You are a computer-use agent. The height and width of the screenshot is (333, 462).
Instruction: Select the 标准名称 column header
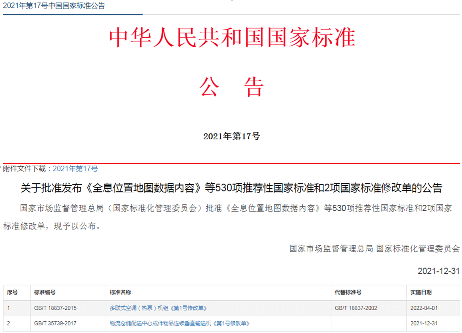pos(120,292)
